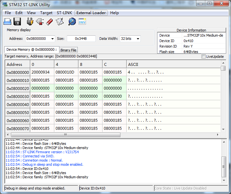Click the memory table scroll down arrow

(223, 129)
